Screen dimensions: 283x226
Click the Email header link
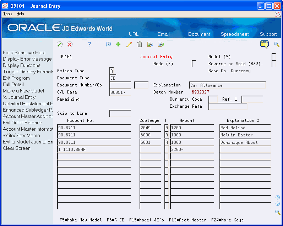point(164,34)
